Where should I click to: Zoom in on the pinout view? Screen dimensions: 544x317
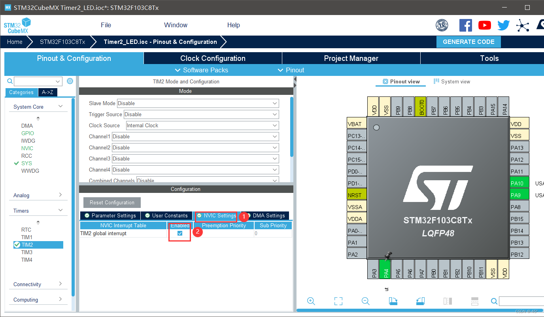tap(311, 301)
